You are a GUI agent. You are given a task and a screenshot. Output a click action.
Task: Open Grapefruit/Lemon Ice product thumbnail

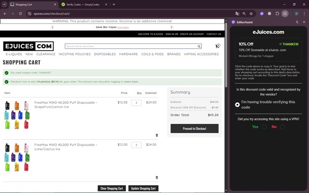click(17, 115)
